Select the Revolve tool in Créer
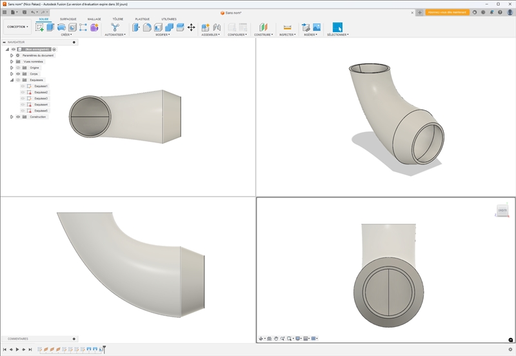 click(61, 27)
